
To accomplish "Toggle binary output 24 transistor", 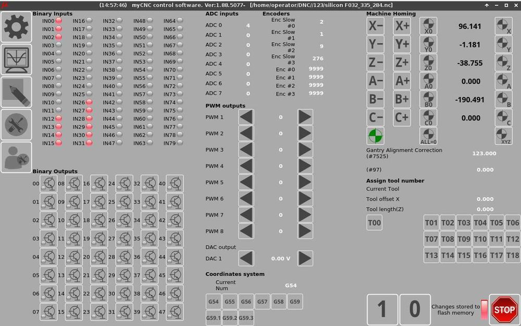I will (125, 184).
